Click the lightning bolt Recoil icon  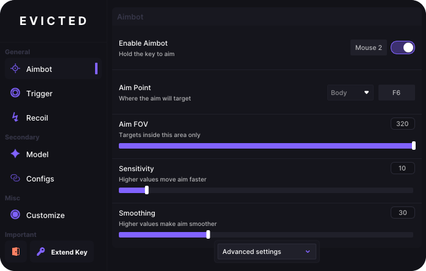click(x=15, y=117)
